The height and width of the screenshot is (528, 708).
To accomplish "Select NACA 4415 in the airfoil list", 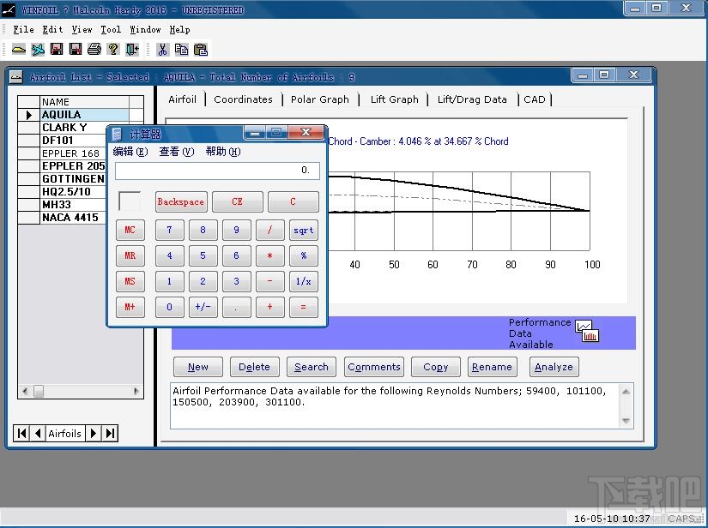I will [71, 218].
